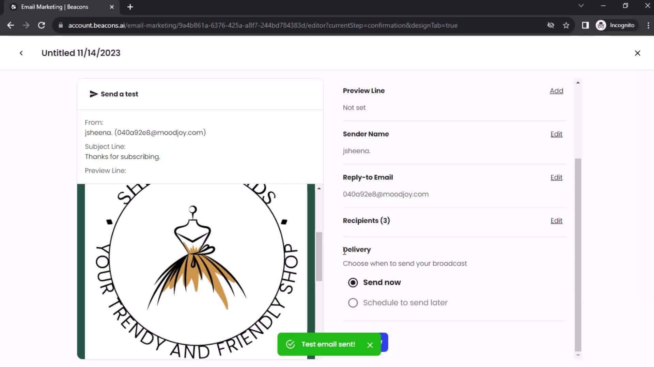Image resolution: width=654 pixels, height=367 pixels.
Task: Dismiss the Test email sent notification
Action: pyautogui.click(x=370, y=344)
